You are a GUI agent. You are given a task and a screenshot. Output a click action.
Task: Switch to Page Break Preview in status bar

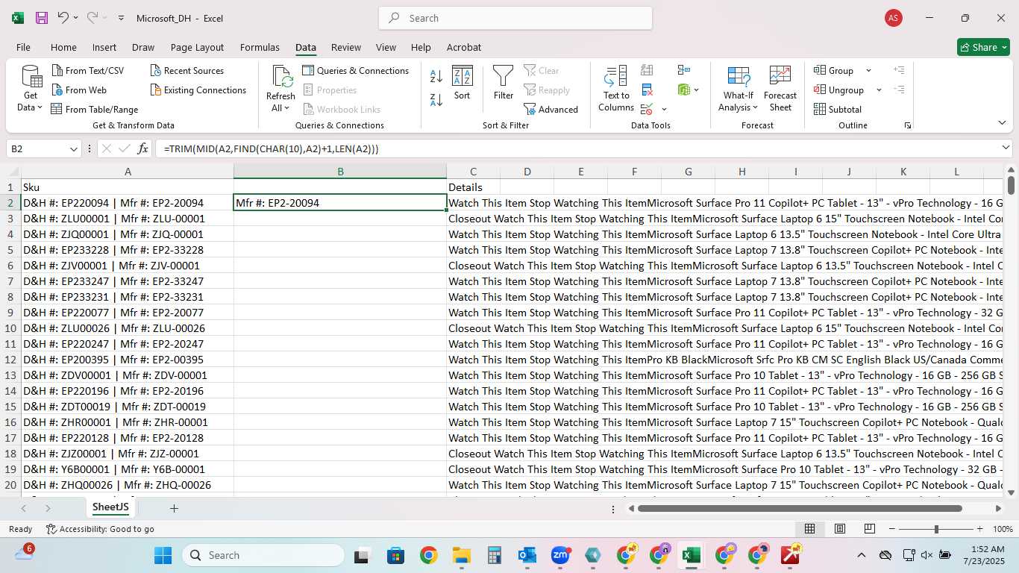869,529
